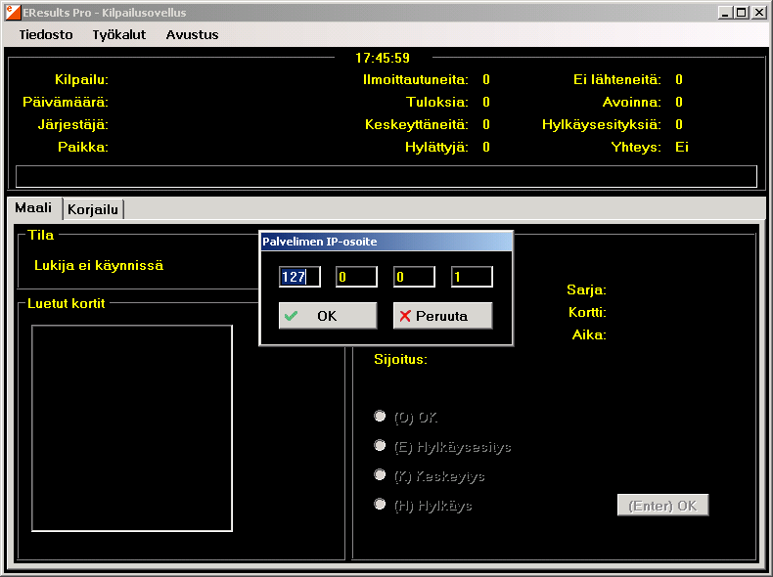
Task: Click the EResults Pro title bar icon
Action: click(x=14, y=13)
